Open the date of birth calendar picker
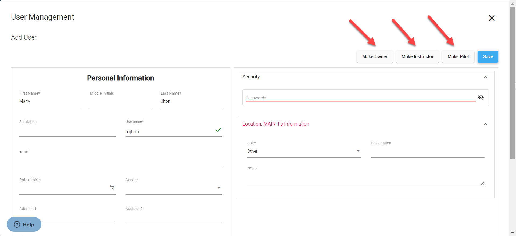 112,188
